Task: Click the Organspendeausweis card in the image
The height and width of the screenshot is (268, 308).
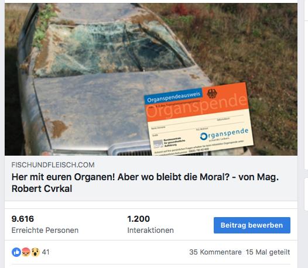Action: (199, 119)
